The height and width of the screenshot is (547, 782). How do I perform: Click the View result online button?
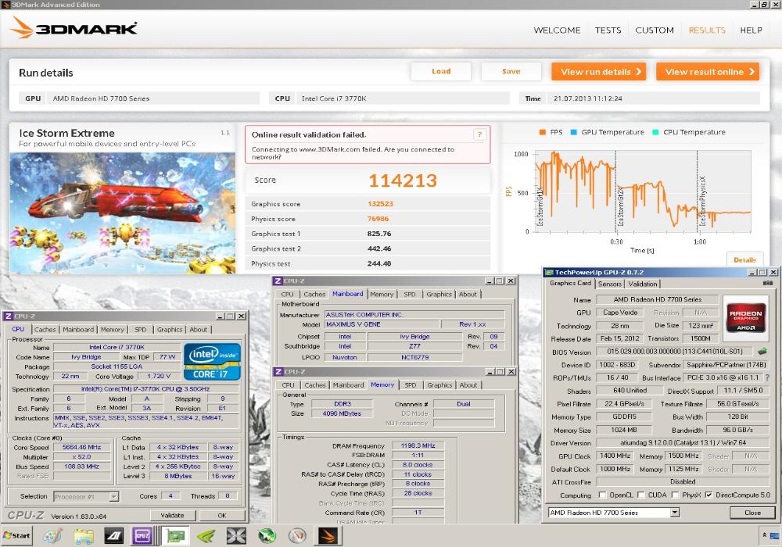708,72
